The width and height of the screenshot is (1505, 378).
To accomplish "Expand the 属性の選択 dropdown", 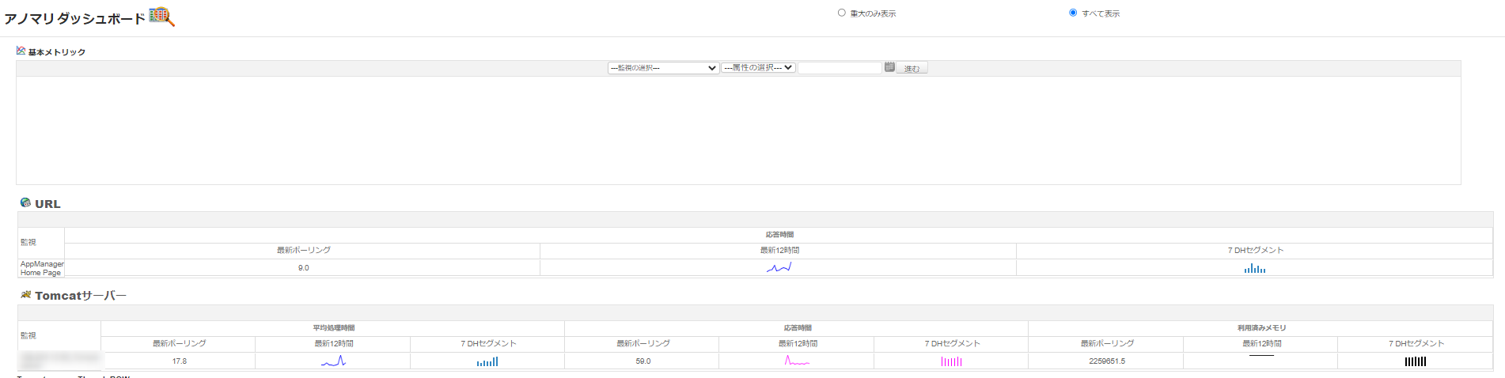I will [758, 68].
